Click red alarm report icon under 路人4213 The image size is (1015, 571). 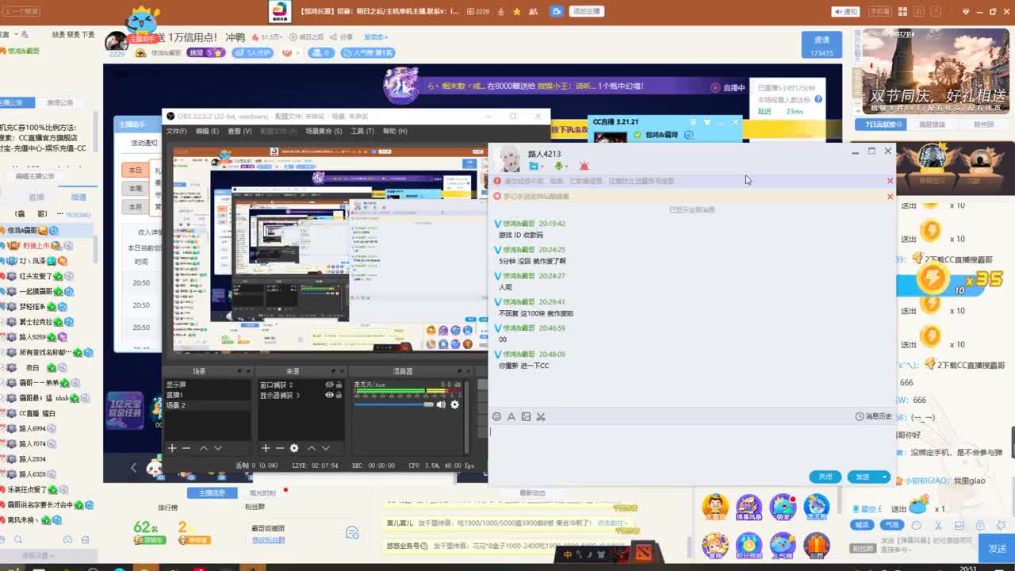[584, 166]
